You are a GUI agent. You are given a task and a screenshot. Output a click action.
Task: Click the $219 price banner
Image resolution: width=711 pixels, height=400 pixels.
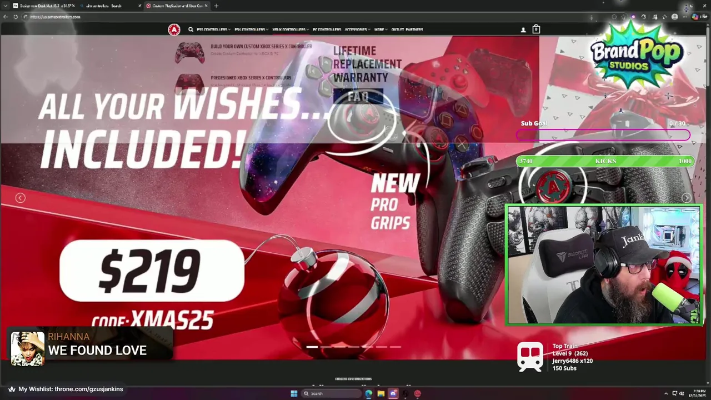tap(152, 271)
